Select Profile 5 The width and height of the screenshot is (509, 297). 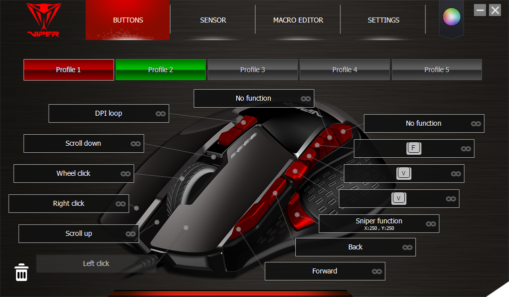point(437,70)
